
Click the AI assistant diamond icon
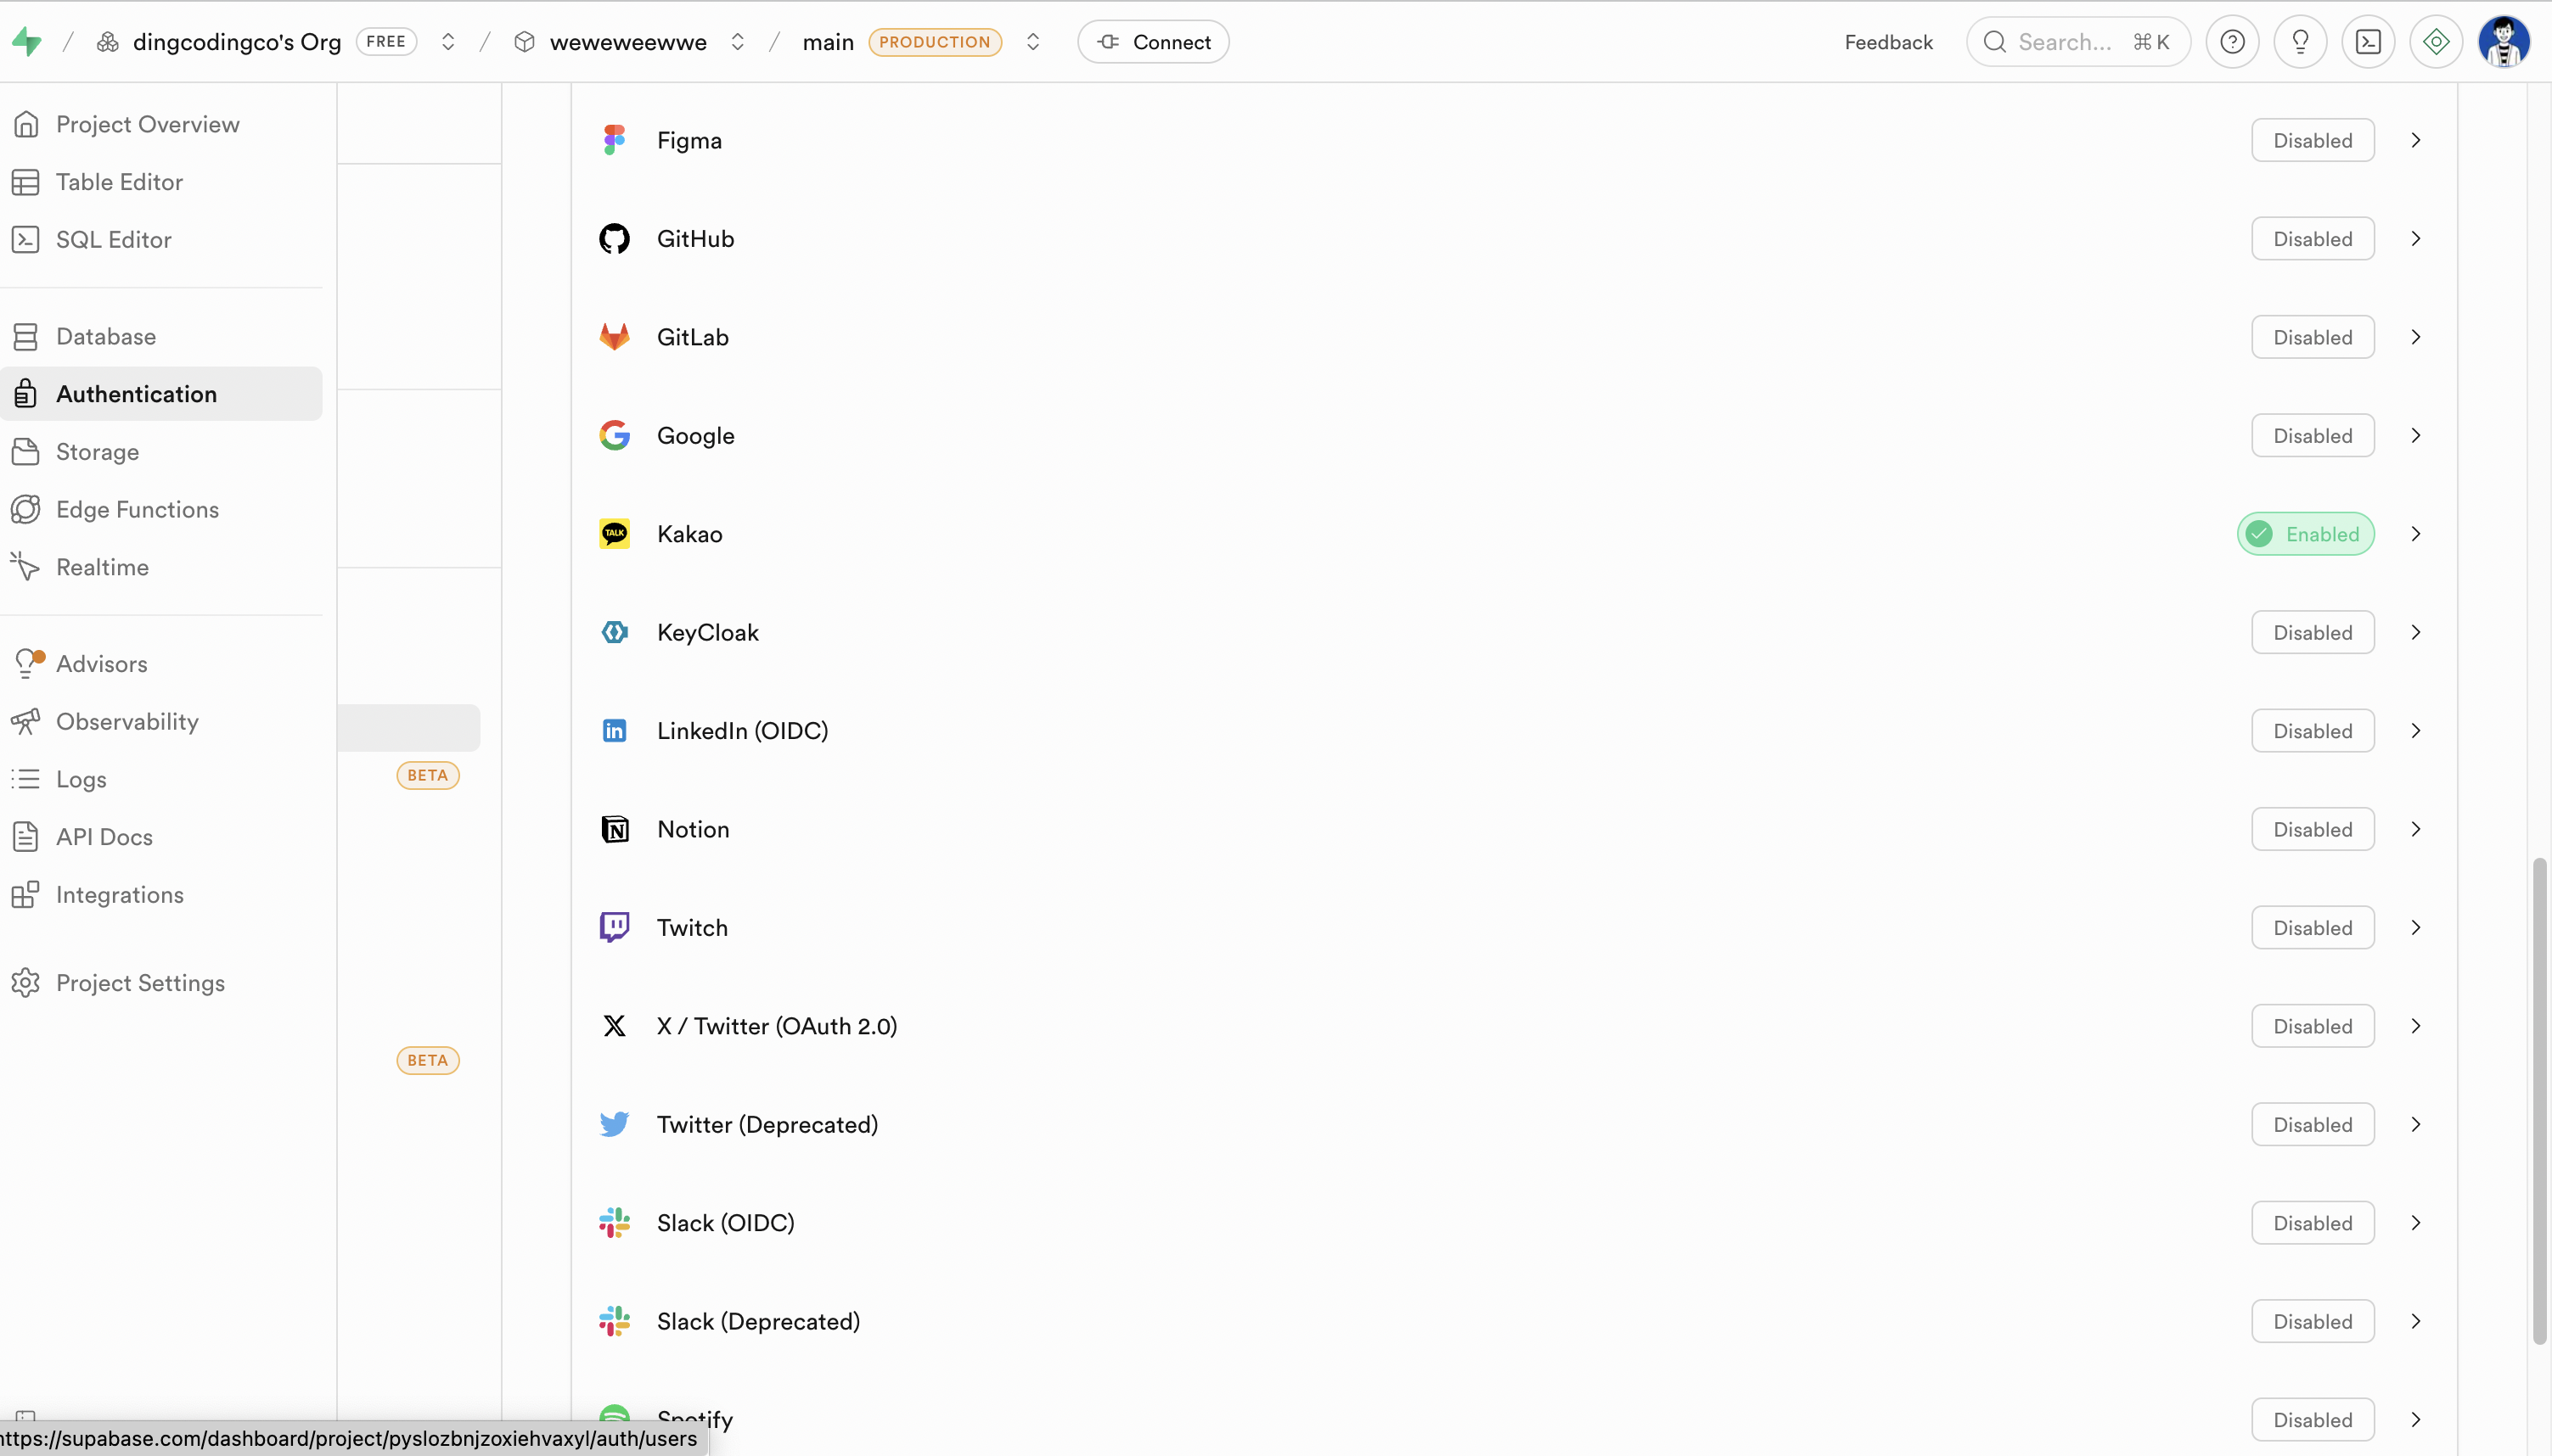point(2436,42)
